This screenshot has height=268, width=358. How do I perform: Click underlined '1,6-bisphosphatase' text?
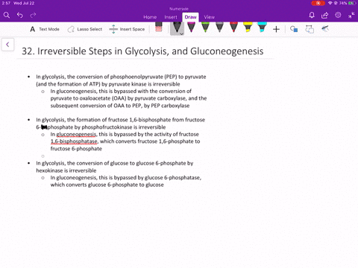point(74,141)
